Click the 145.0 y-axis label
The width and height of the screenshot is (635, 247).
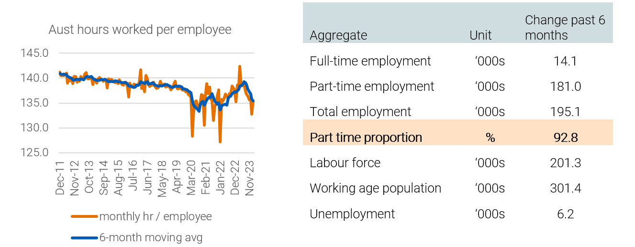point(34,53)
